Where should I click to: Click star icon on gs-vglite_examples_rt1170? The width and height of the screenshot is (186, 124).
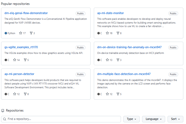15,60
